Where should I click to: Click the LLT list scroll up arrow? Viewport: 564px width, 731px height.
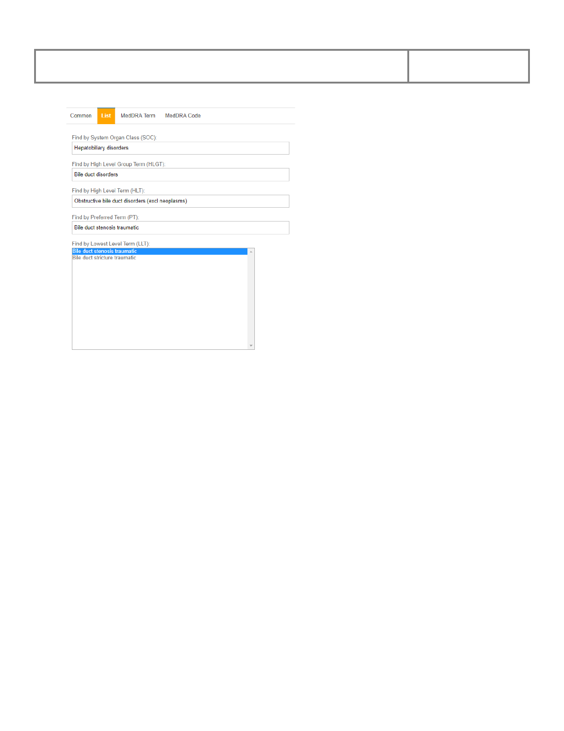coord(251,252)
